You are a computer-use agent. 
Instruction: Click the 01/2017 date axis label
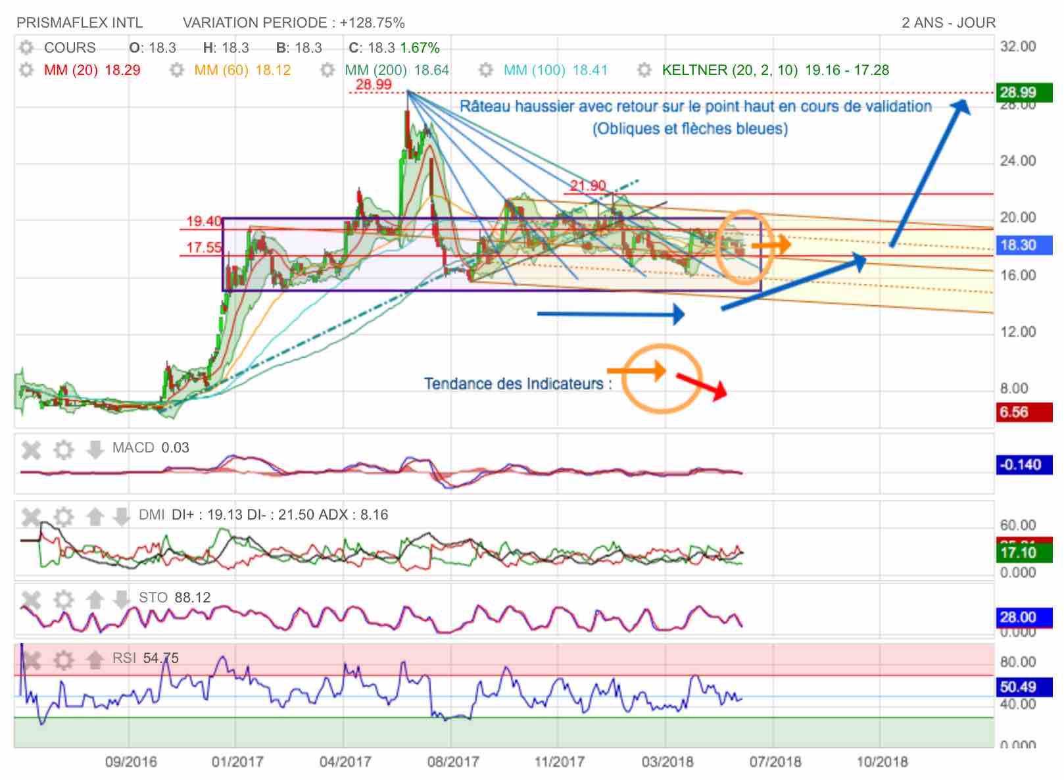coord(237,762)
